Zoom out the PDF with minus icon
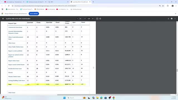 (85, 19)
